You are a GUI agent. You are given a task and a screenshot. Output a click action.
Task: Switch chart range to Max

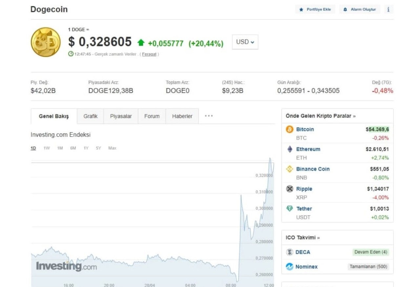point(113,148)
